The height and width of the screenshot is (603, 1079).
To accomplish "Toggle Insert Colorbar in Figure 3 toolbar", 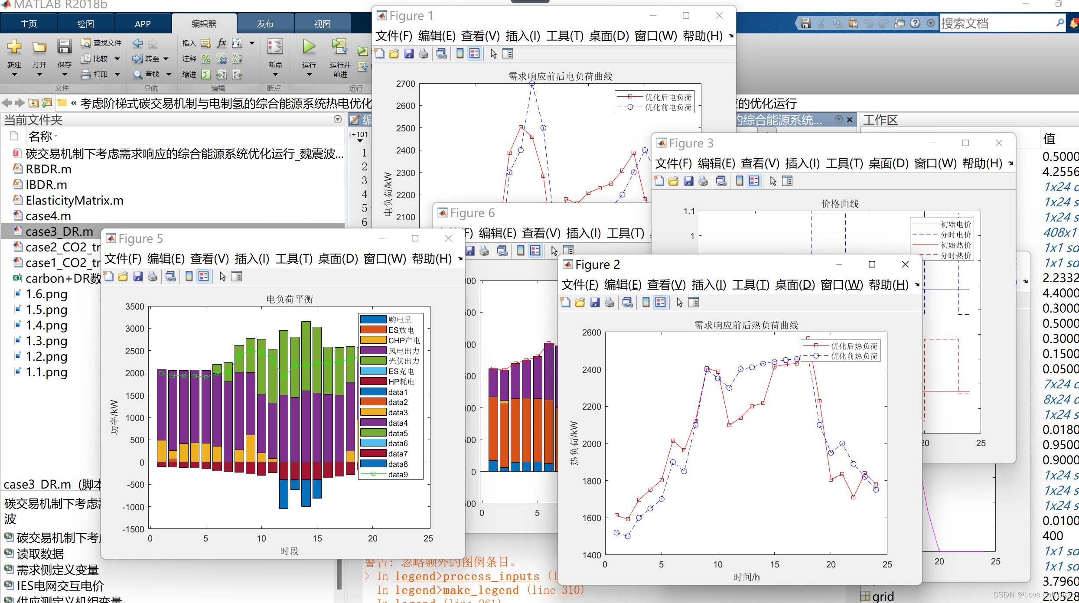I will [x=740, y=181].
